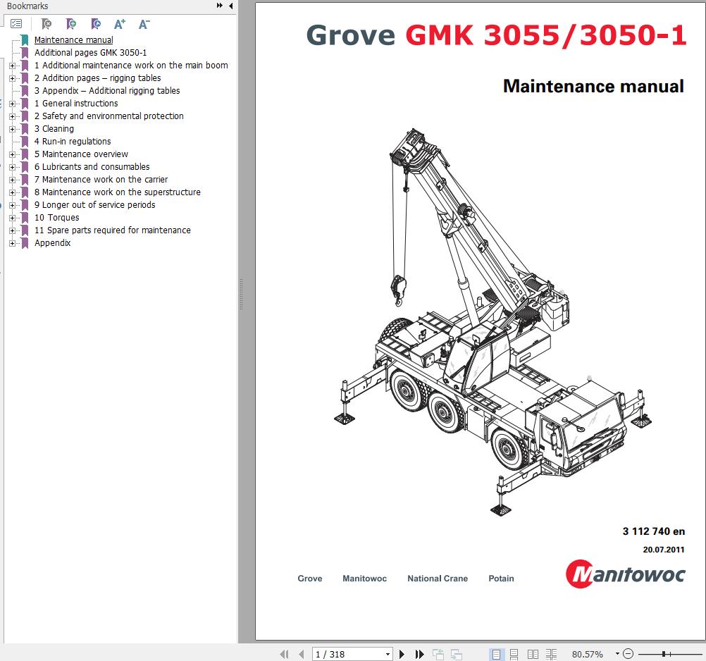Click the decrease bookmark font size icon
This screenshot has height=661, width=706.
point(144,24)
